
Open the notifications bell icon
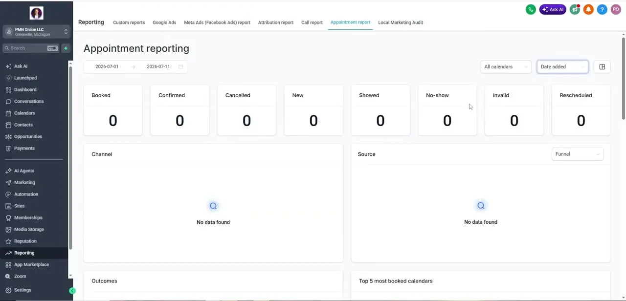[x=589, y=9]
